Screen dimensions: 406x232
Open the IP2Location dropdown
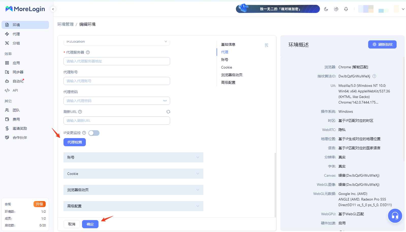click(117, 42)
